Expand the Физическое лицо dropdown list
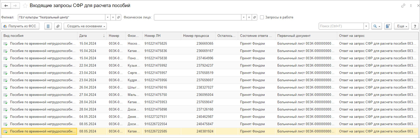The height and width of the screenshot is (138, 420). pos(244,17)
